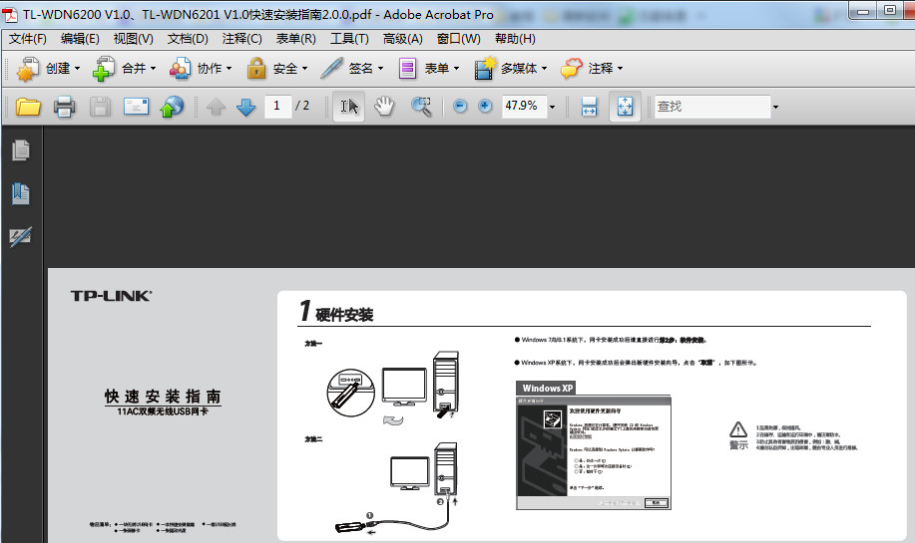Open the Tools (工具) menu
This screenshot has width=915, height=543.
[x=349, y=39]
